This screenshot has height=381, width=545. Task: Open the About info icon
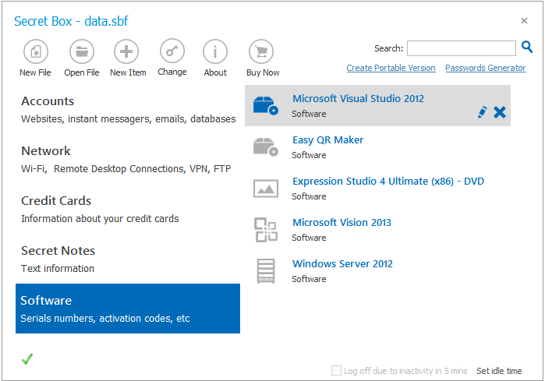[215, 52]
